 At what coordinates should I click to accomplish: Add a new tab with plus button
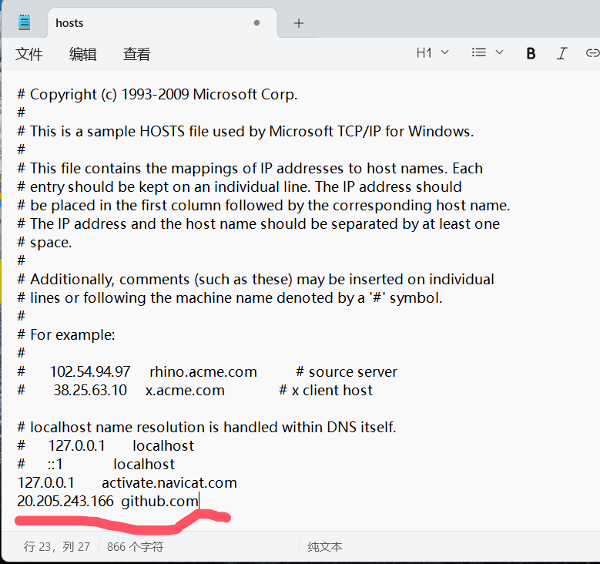[299, 23]
